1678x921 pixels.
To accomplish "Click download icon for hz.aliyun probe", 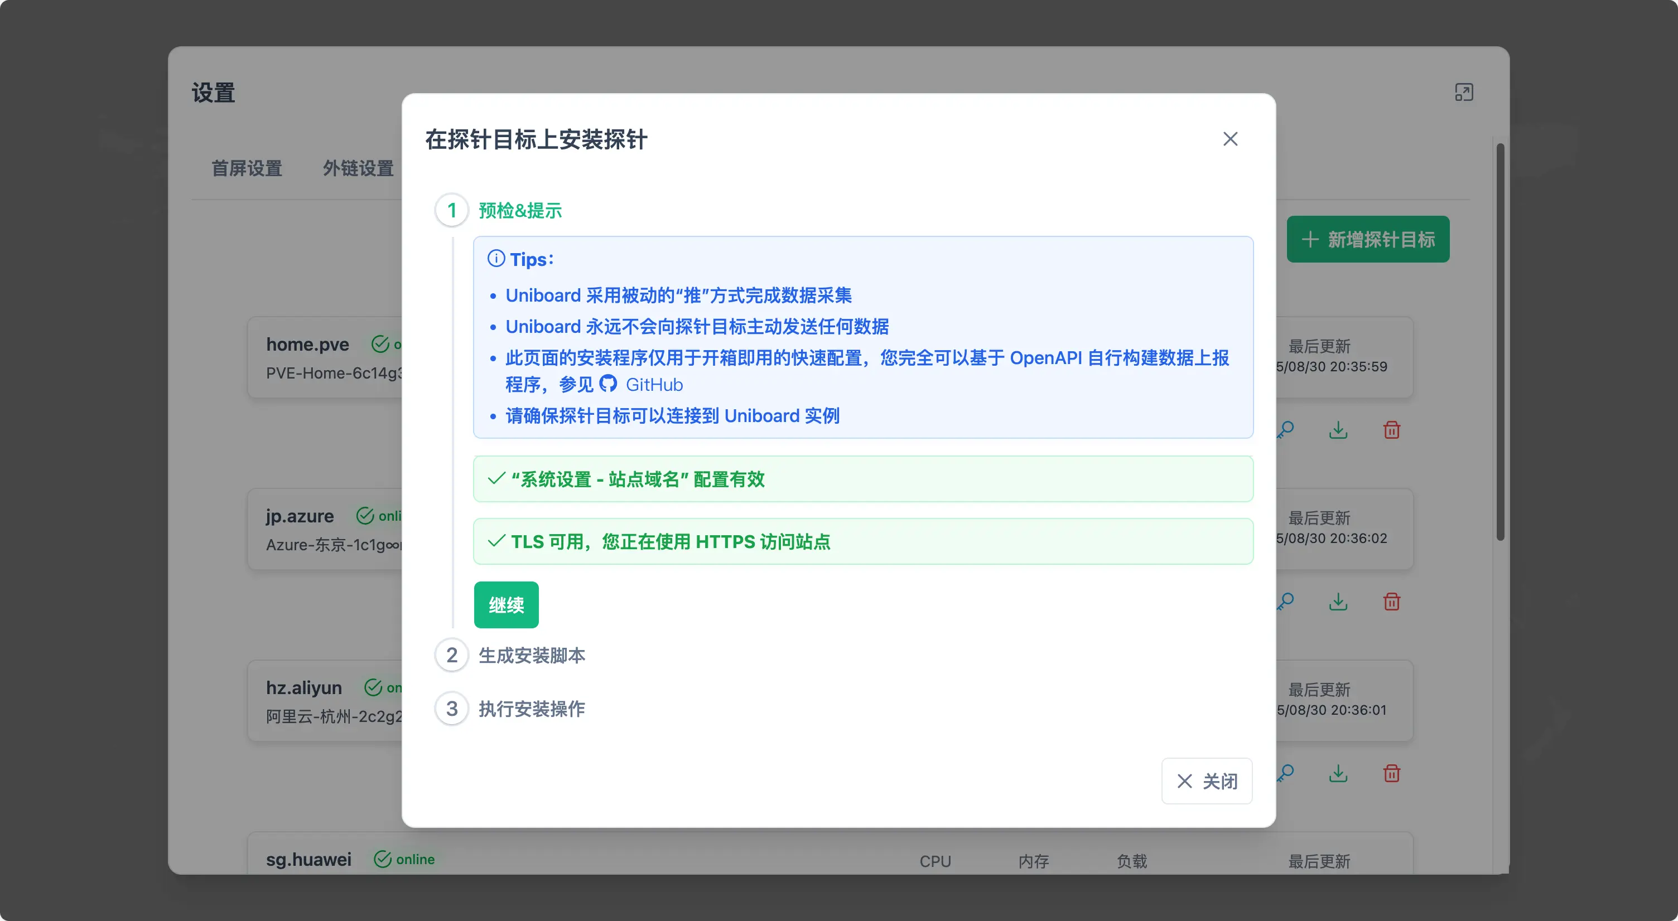I will tap(1338, 773).
